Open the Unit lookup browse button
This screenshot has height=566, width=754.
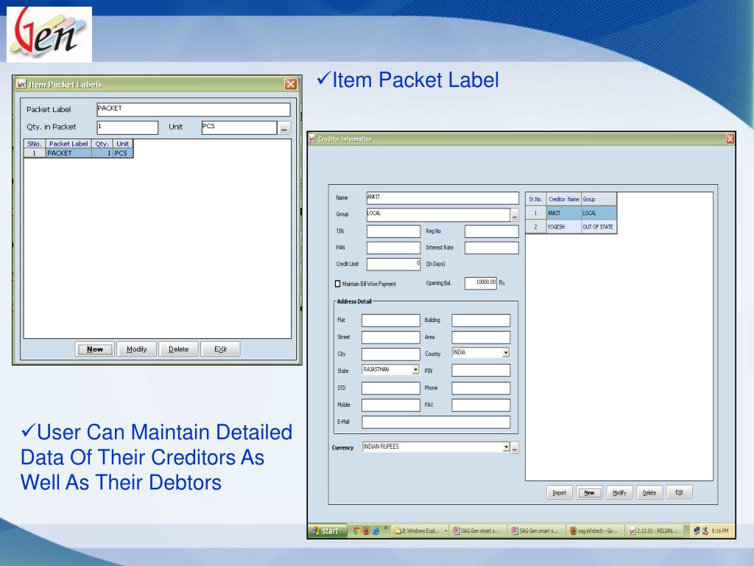pos(284,128)
